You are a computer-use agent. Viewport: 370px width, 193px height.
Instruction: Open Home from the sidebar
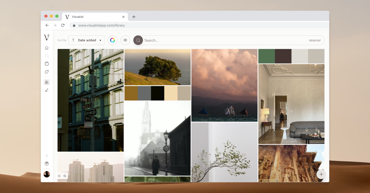coord(47,48)
